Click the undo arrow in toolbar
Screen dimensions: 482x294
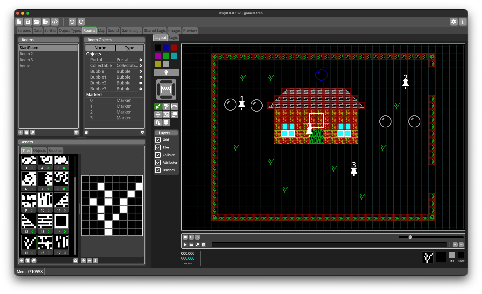click(x=72, y=22)
